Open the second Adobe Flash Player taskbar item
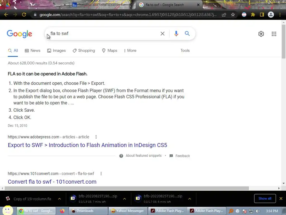286x215 pixels. 207,211
